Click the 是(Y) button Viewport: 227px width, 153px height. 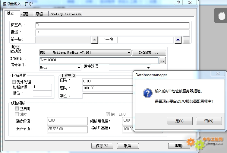coord(179,121)
